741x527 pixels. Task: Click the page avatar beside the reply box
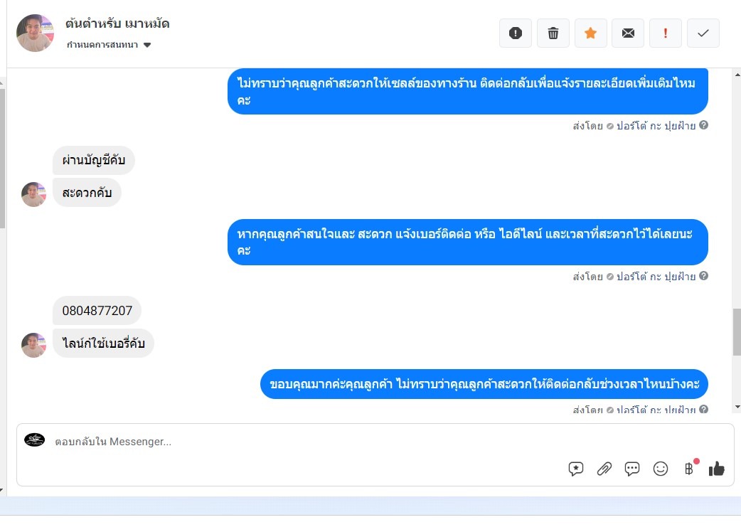coord(35,440)
